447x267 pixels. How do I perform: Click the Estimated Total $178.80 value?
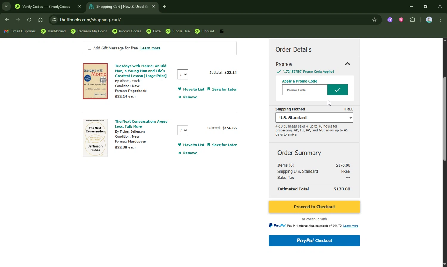pos(342,189)
